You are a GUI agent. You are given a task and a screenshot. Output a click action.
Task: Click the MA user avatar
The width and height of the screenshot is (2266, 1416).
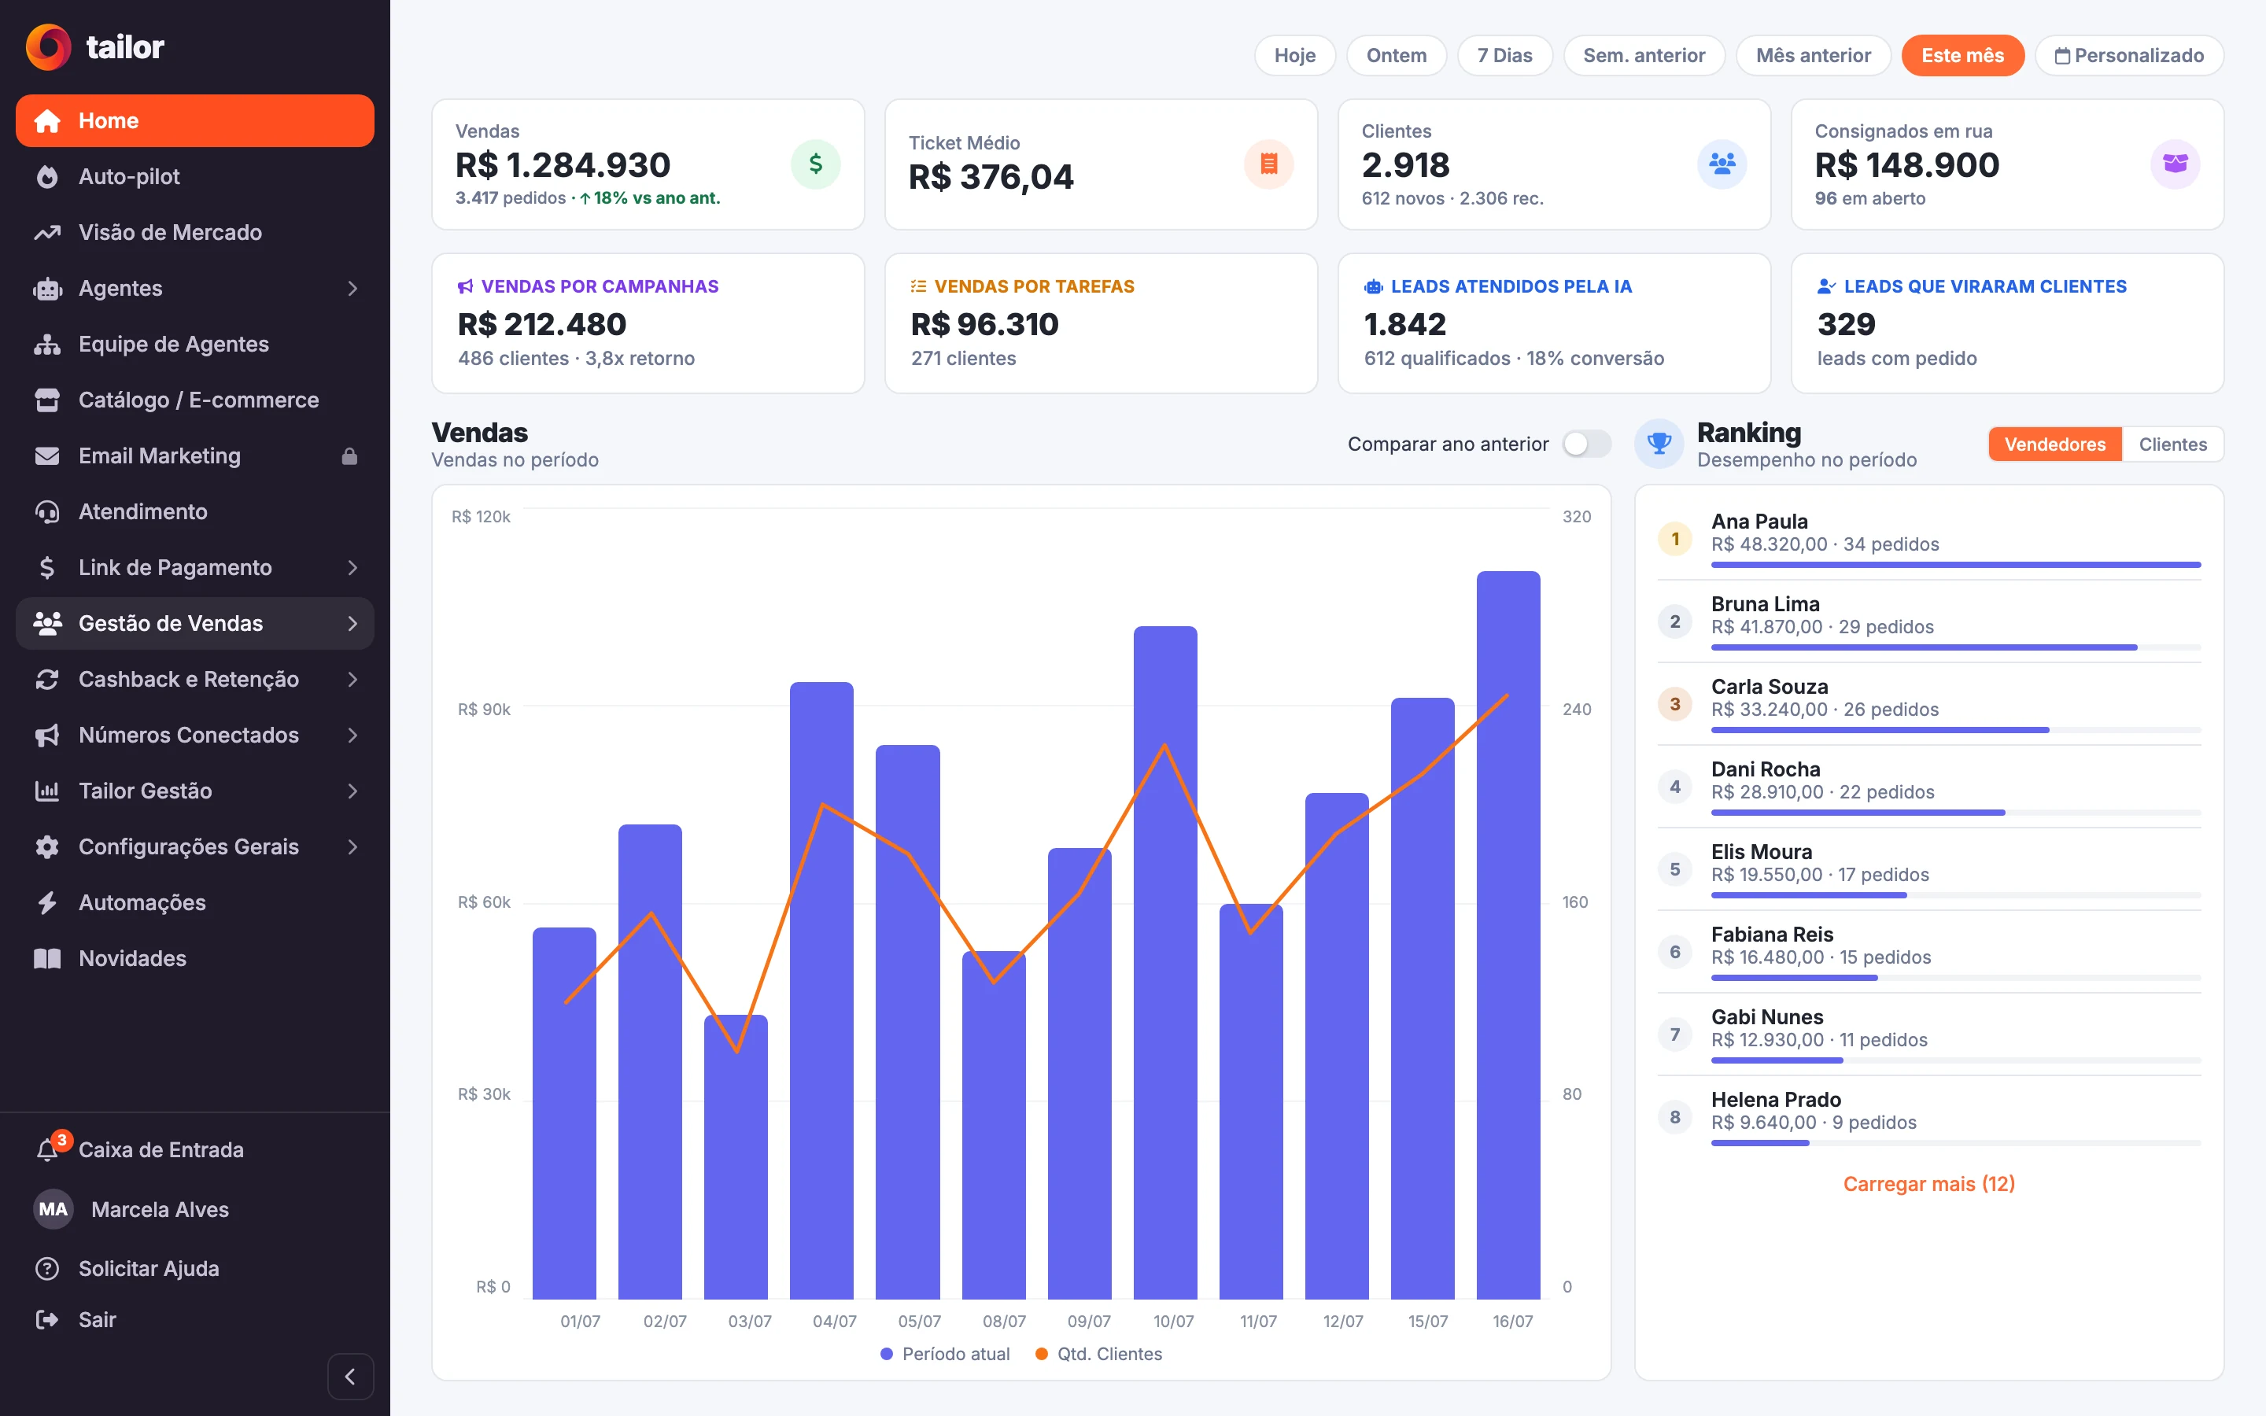pos(54,1209)
